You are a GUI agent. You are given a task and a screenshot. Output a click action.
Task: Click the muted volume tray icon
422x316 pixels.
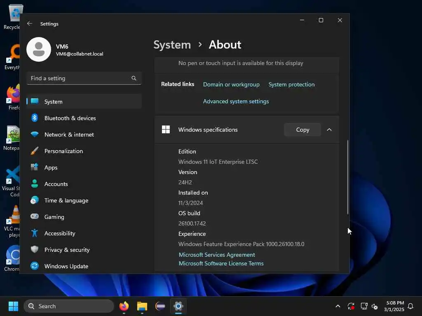pos(375,306)
